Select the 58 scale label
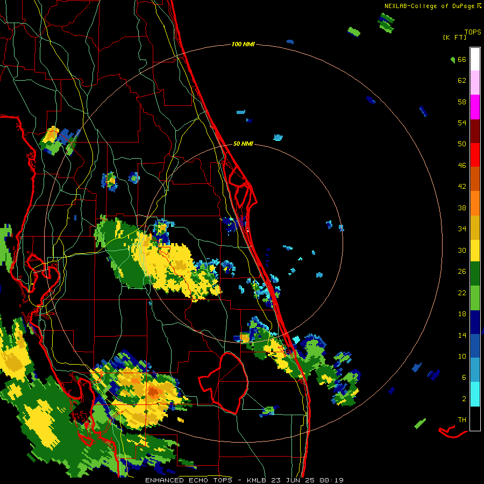 coord(462,102)
